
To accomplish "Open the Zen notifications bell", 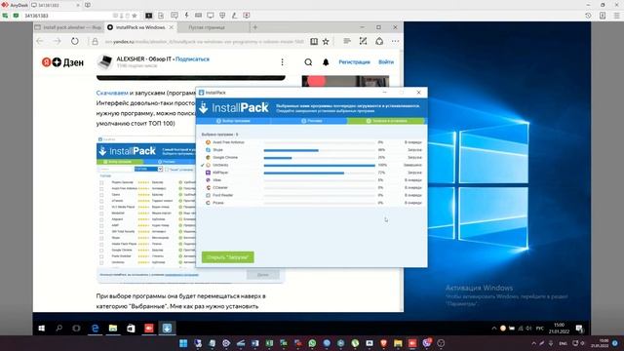I will coord(326,62).
